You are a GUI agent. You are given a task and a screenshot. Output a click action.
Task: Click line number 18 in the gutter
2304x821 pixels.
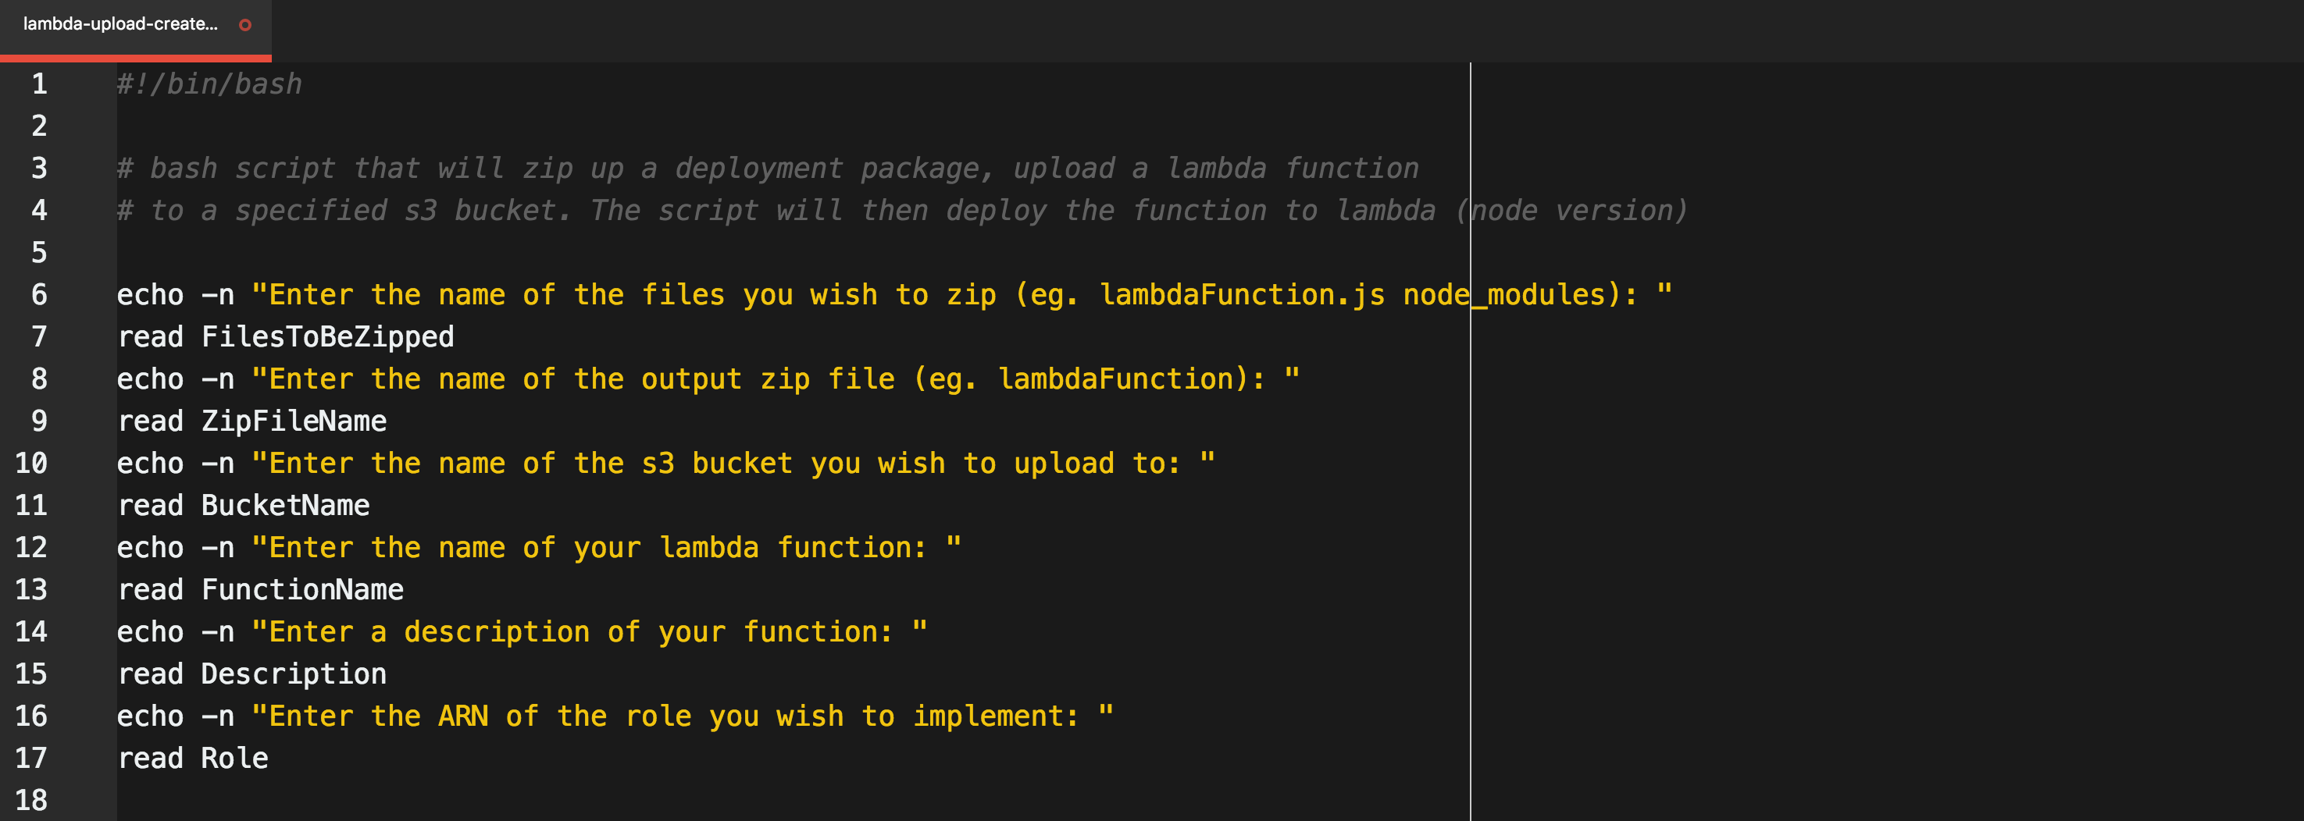tap(31, 800)
